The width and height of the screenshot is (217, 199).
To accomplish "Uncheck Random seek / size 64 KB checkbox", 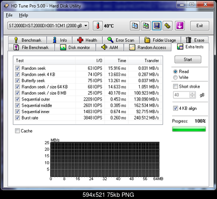I will click(x=17, y=87).
